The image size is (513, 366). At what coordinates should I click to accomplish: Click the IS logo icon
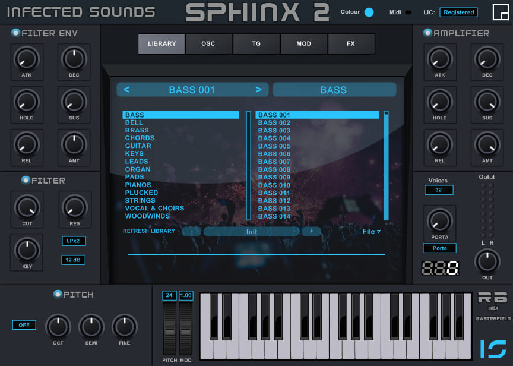point(493,349)
